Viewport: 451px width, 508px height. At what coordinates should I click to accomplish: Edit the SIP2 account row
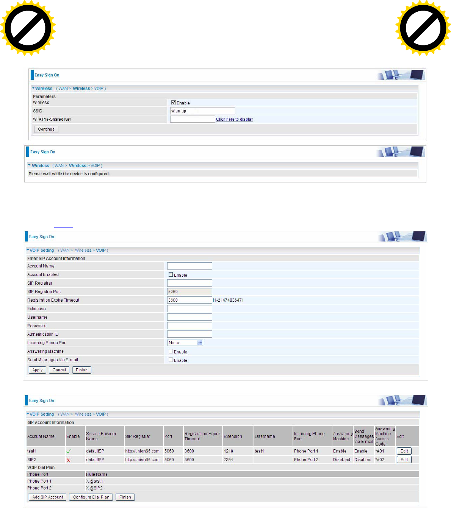tap(404, 460)
